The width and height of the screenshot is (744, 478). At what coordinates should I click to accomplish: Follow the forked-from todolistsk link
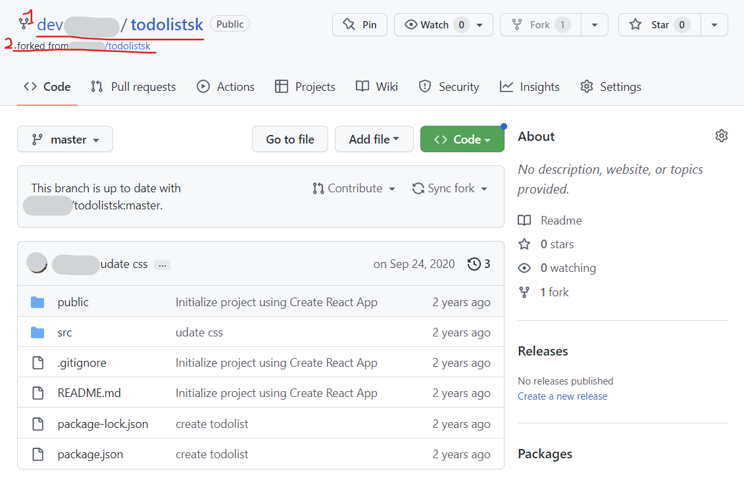tap(127, 46)
